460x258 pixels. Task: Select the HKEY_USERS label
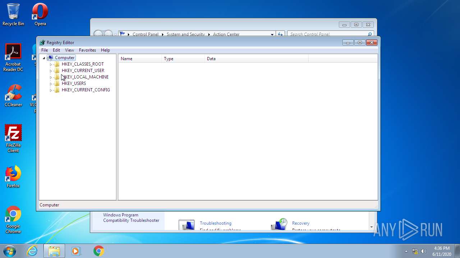click(x=74, y=83)
